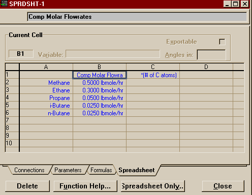
Task: Click the row 7 header
Action: coord(12,120)
